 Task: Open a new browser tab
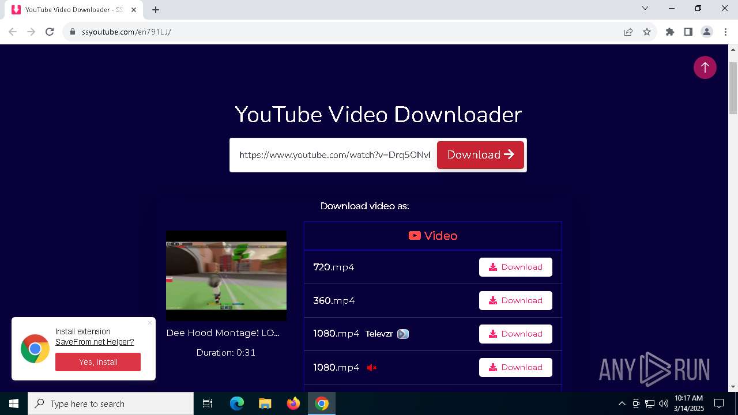tap(156, 9)
